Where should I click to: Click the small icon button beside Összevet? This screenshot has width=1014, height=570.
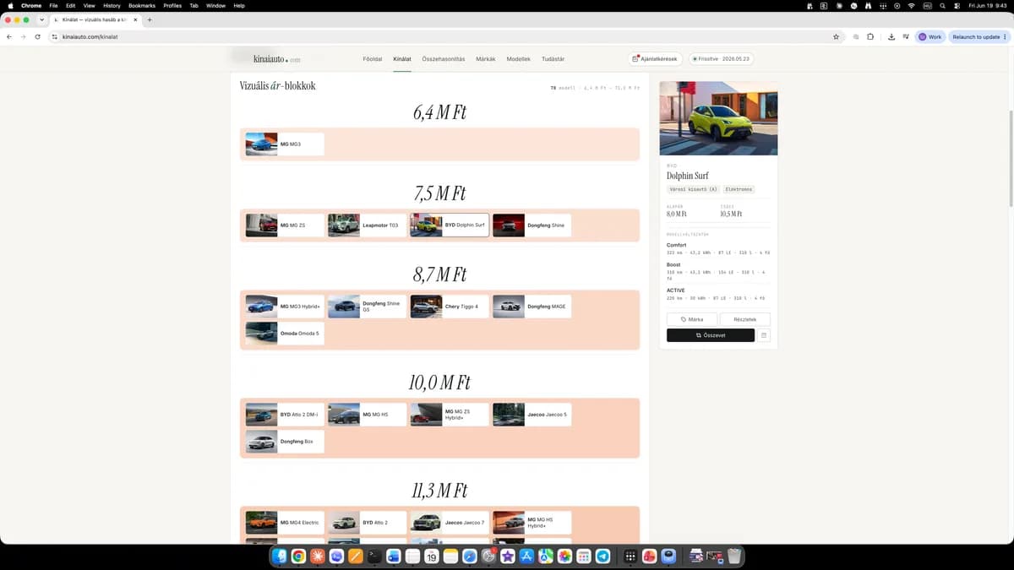tap(764, 335)
